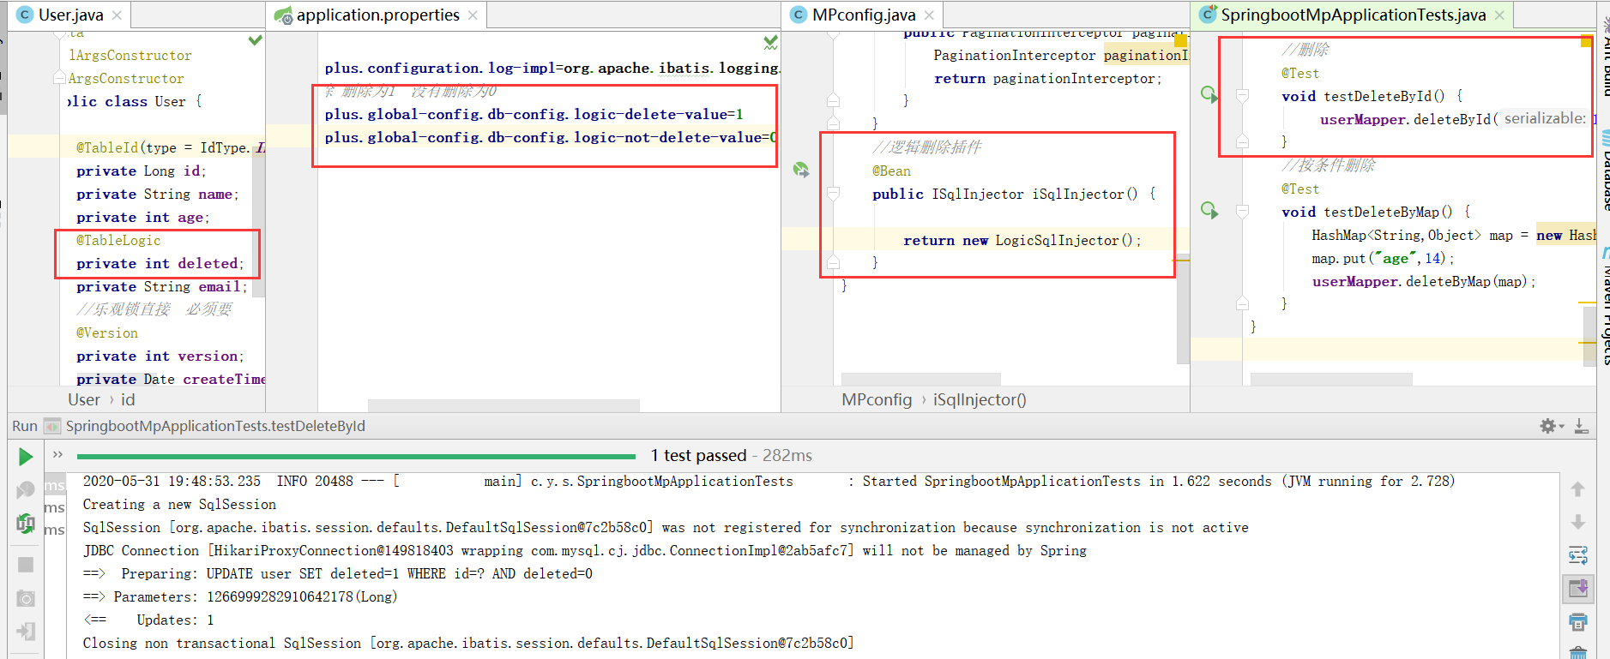
Task: Toggle Scroll to End of console
Action: [1577, 589]
